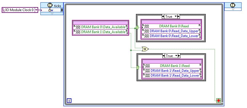Select DRAM Bank 1\Data_Available row

click(101, 32)
